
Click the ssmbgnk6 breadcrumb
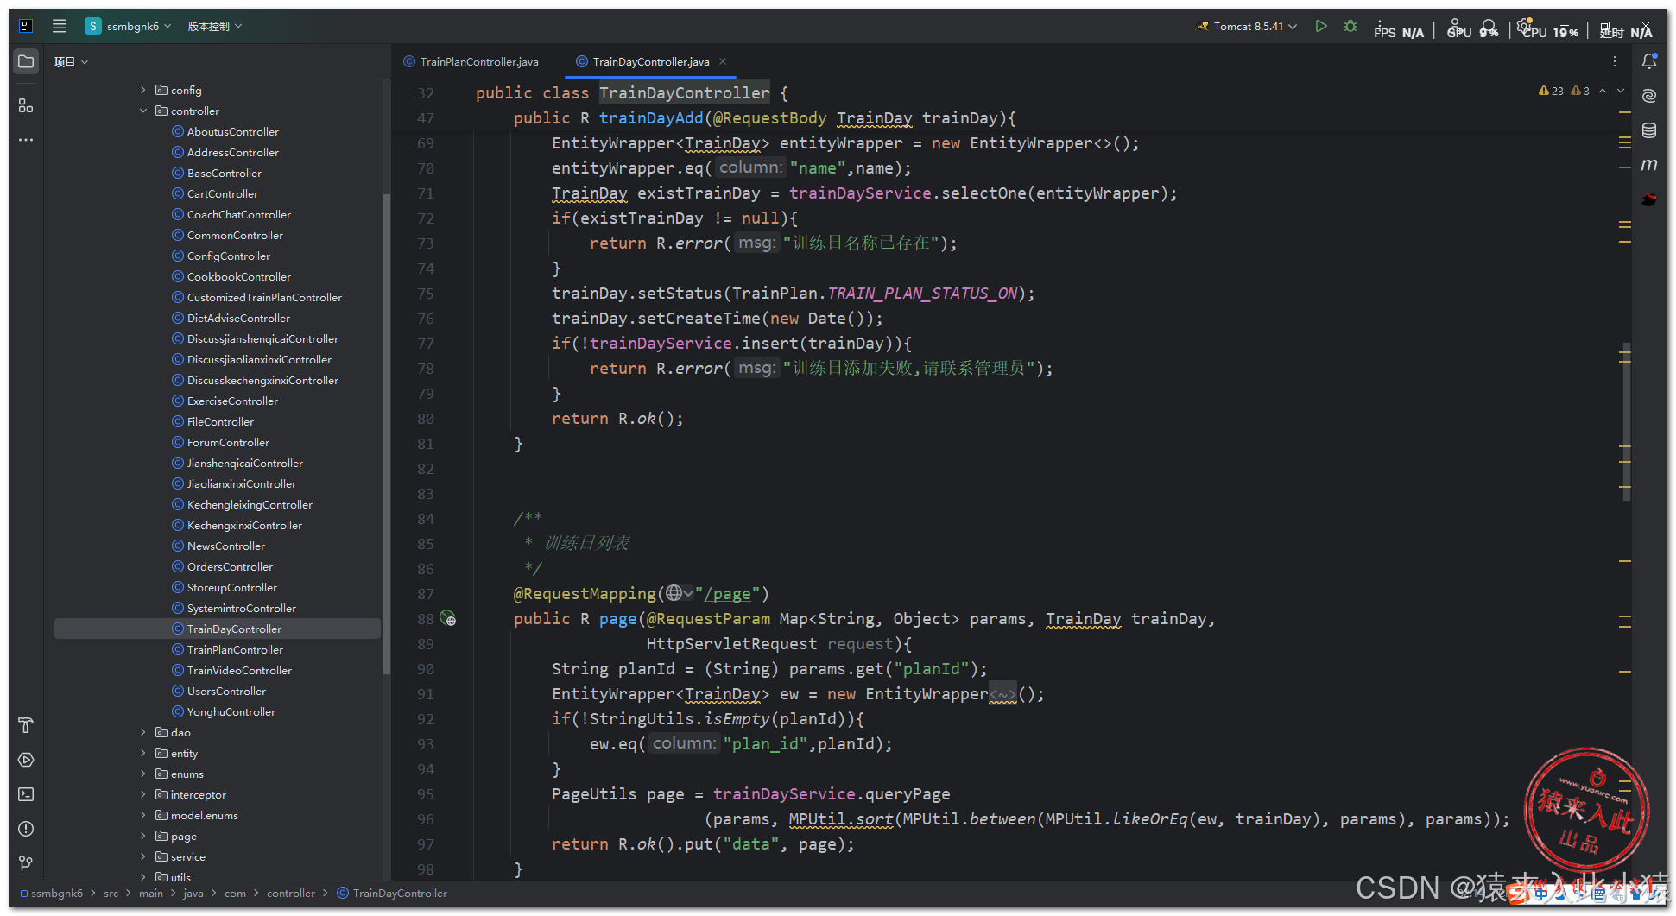[x=57, y=893]
